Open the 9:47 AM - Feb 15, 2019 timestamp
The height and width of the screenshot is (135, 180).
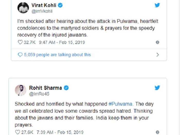click(x=62, y=42)
